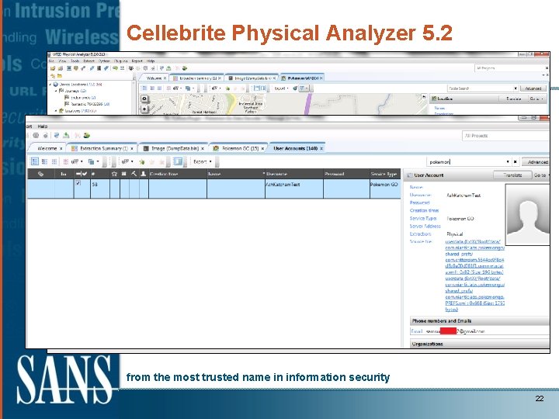559x419 pixels.
Task: Click the Advanced search button in front window
Action: point(536,161)
